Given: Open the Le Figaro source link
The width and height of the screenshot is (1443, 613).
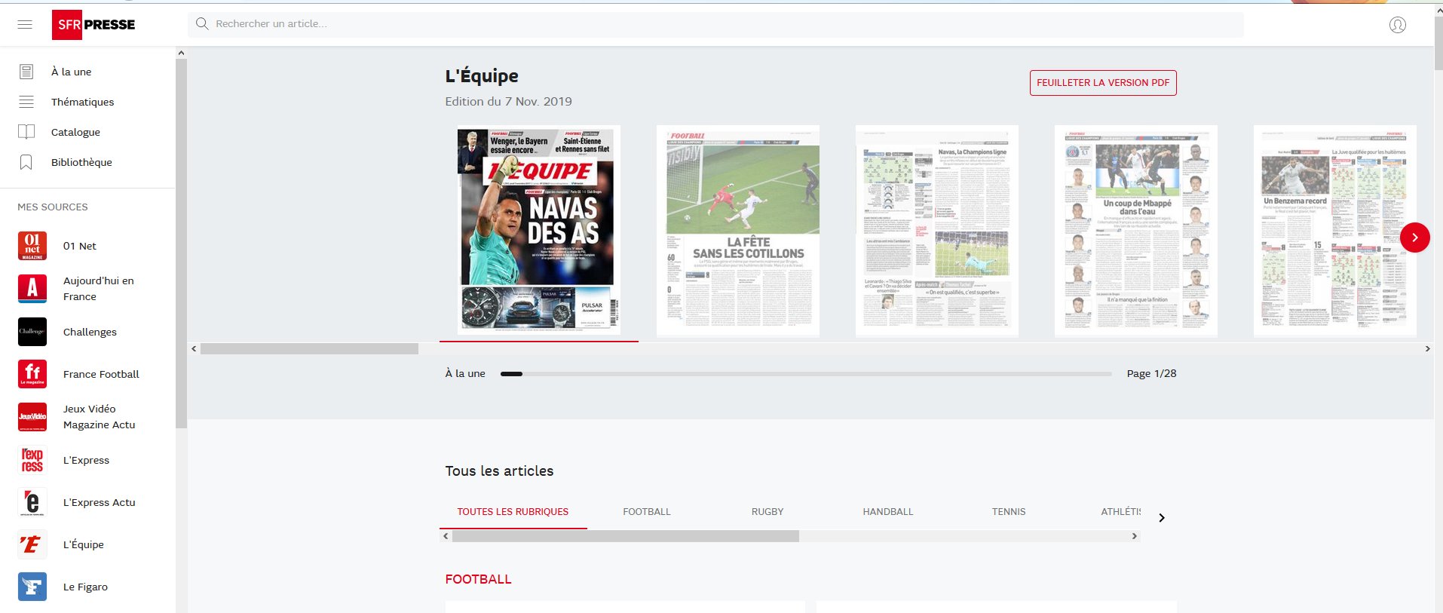Looking at the screenshot, I should coord(85,587).
